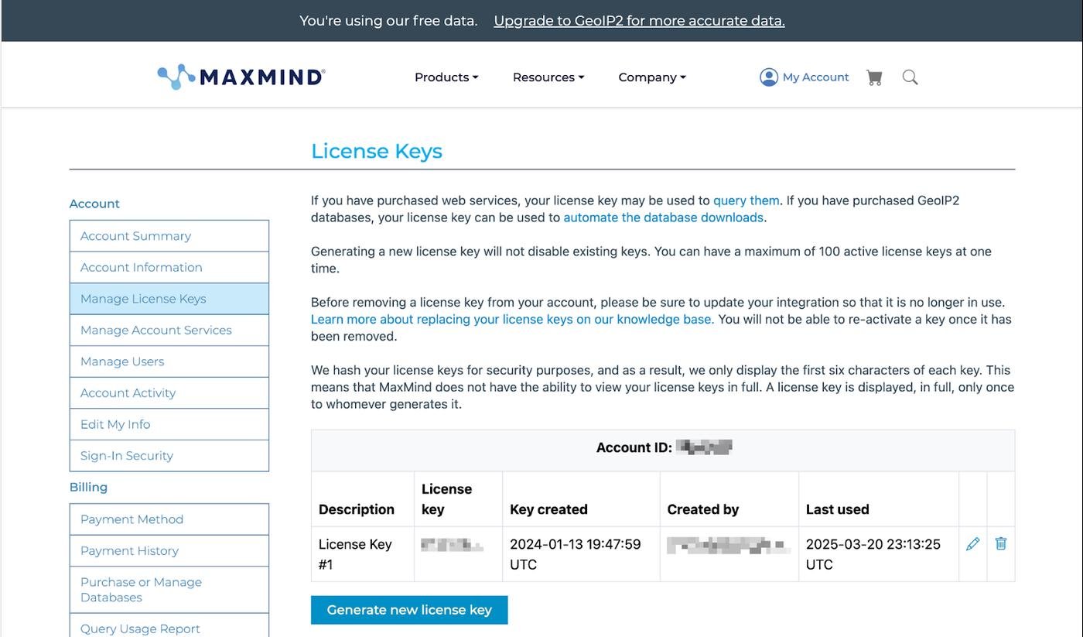Open Manage Account Services sidebar item
Image resolution: width=1083 pixels, height=637 pixels.
[169, 330]
